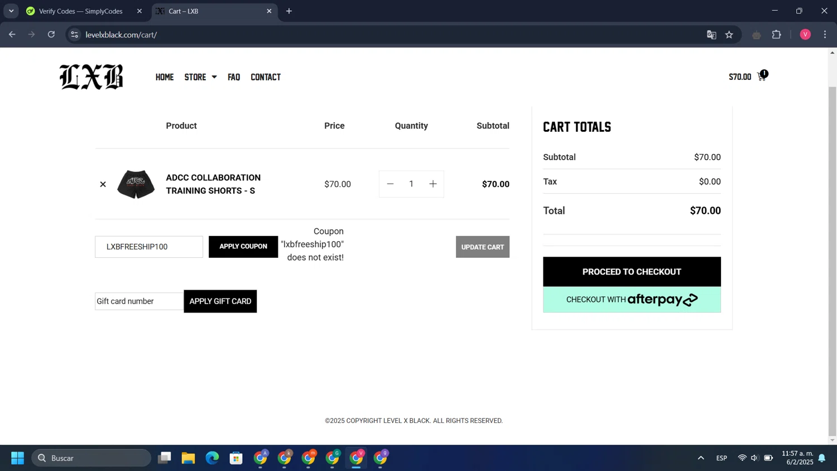Click the Tax $0.00 value
This screenshot has height=471, width=837.
coord(710,181)
